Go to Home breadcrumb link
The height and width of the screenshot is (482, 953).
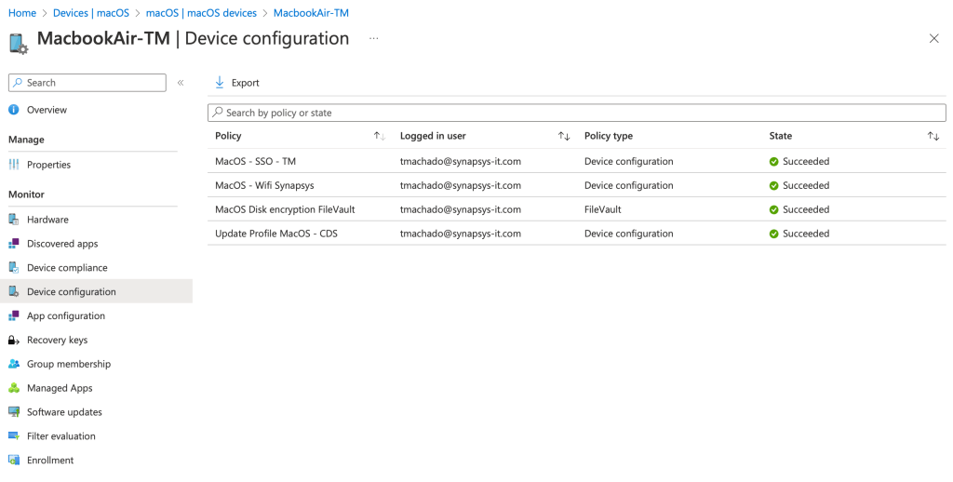(22, 13)
